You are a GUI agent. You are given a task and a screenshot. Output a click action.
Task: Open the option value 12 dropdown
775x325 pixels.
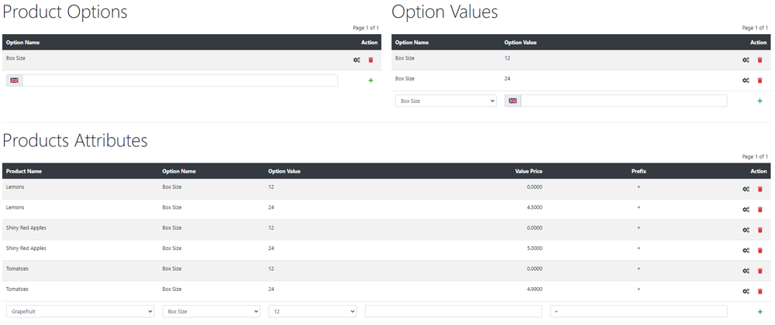[x=312, y=312]
